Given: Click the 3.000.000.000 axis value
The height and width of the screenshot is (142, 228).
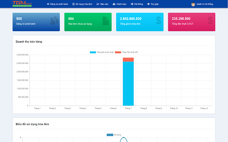Looking at the screenshot, I should tap(22, 55).
